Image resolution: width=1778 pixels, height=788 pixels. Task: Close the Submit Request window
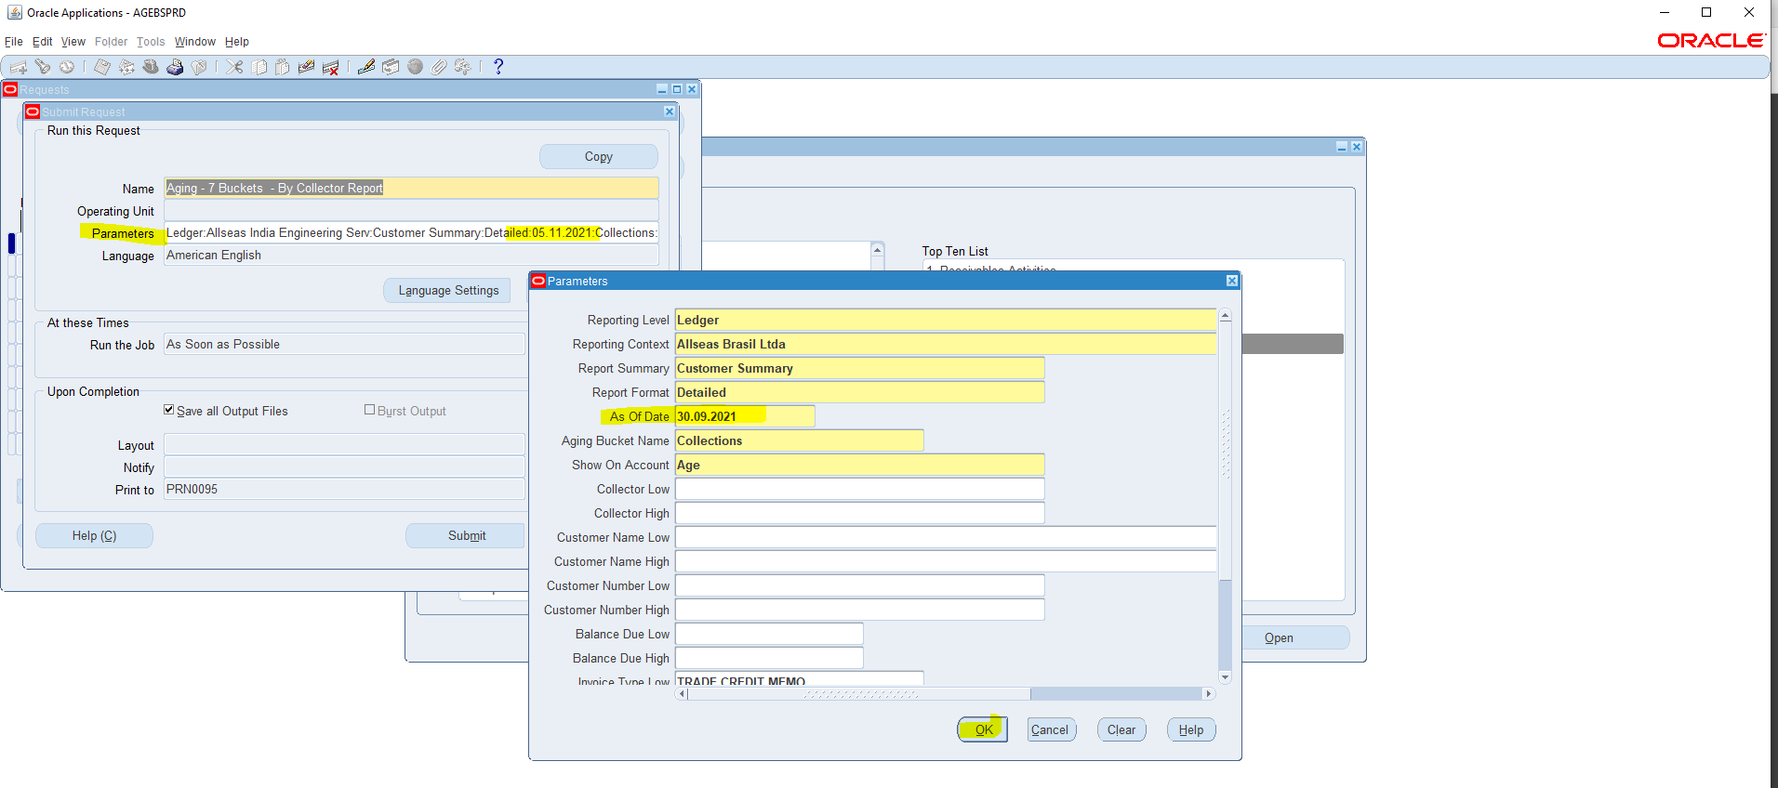click(670, 112)
